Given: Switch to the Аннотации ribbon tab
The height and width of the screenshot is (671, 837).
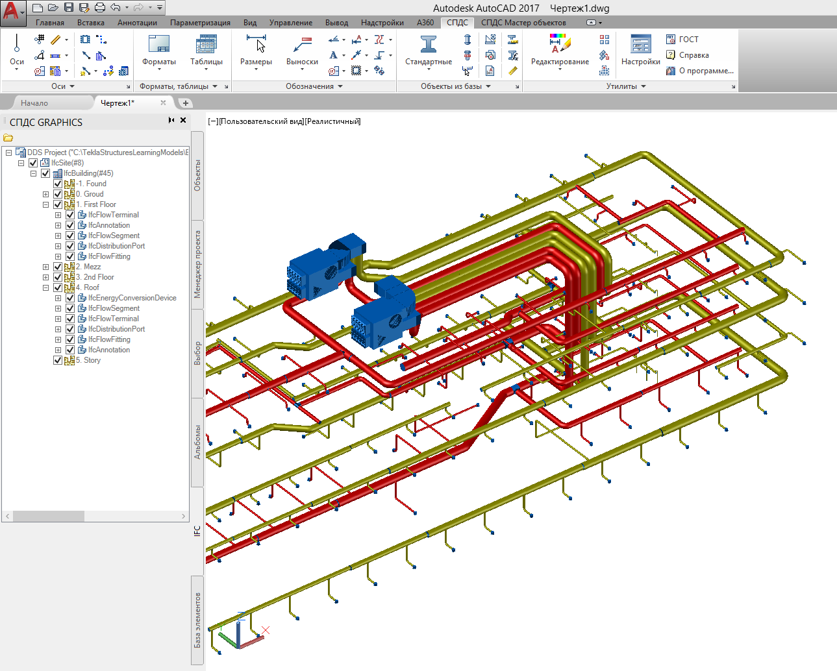Looking at the screenshot, I should [x=137, y=23].
